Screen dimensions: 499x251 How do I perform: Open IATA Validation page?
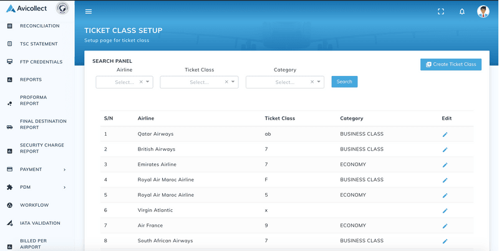pos(40,223)
